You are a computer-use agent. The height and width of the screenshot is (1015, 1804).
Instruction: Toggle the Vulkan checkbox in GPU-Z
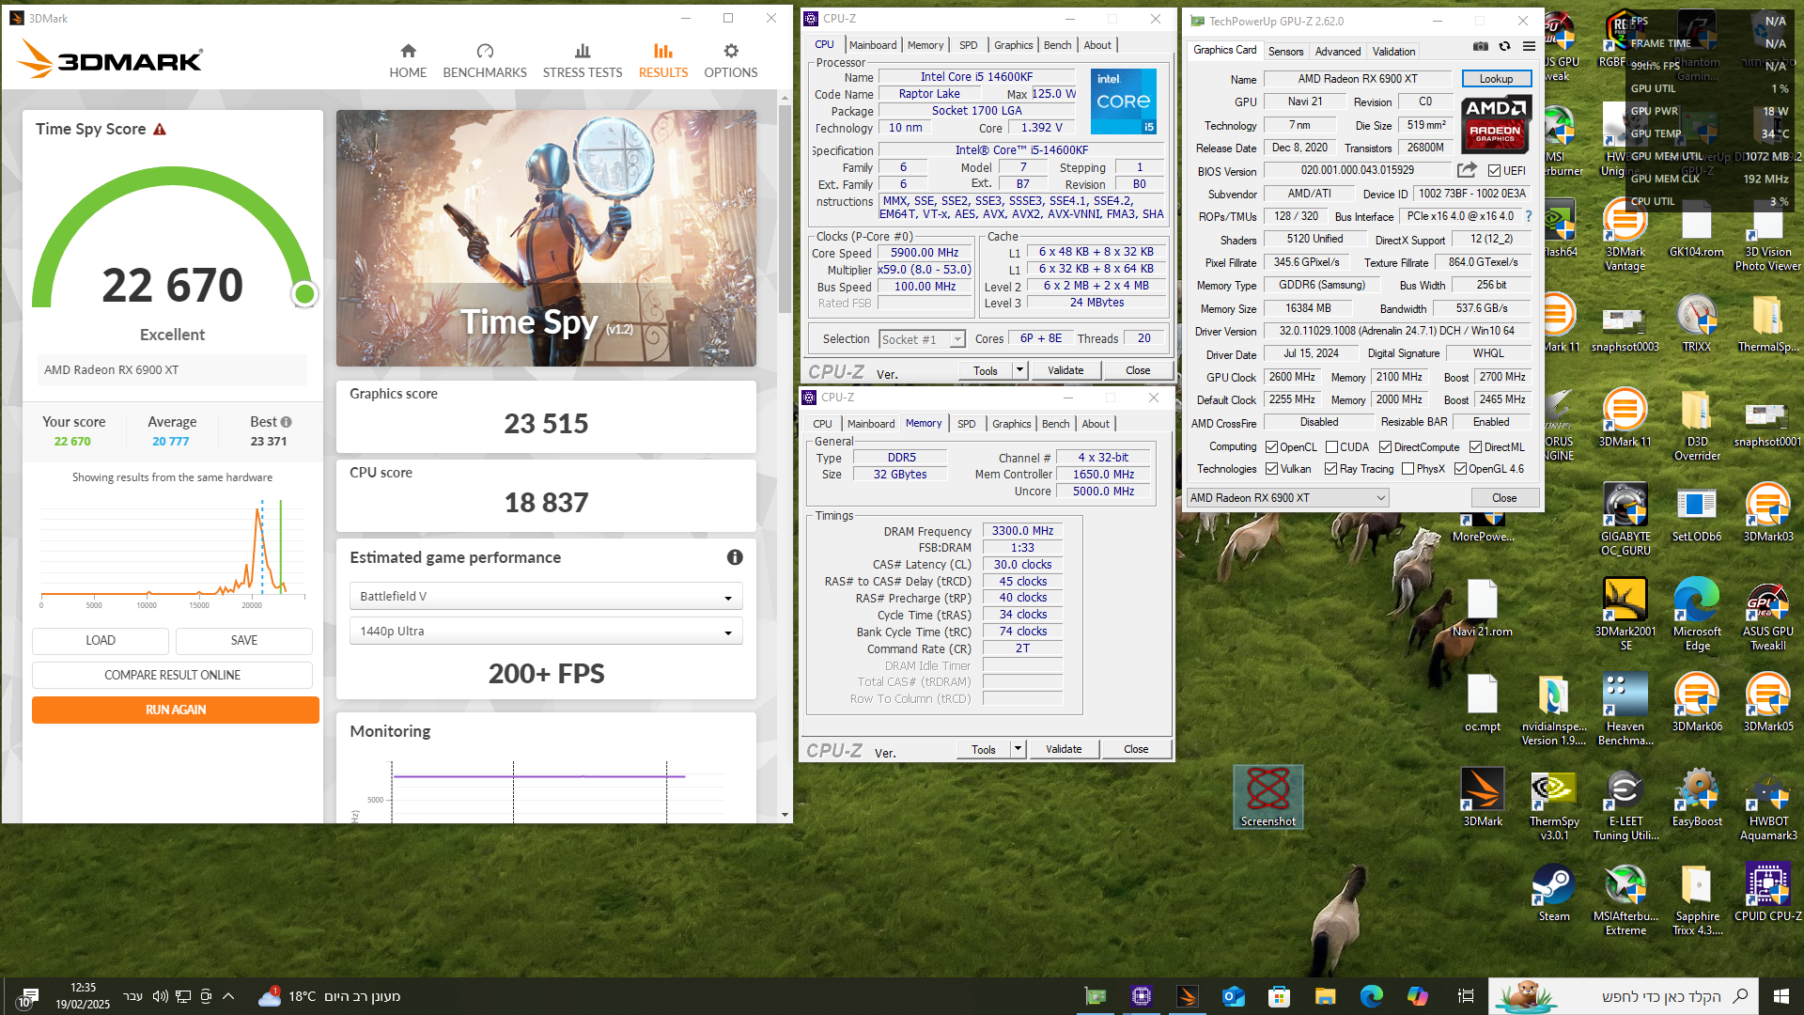(1271, 469)
